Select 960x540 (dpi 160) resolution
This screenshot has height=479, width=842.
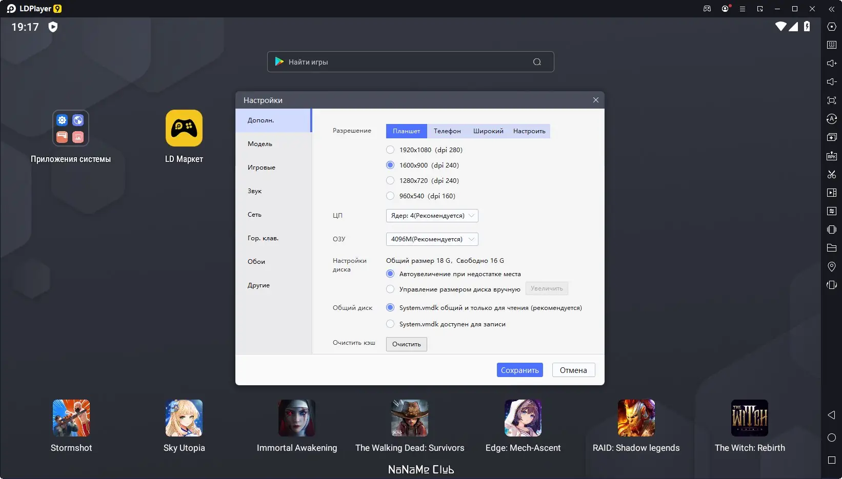(390, 196)
